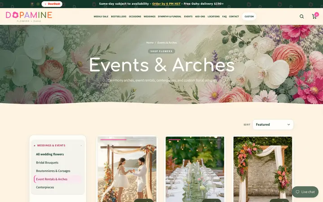Click the Shop Flowers badge
323x202 pixels.
tap(161, 51)
